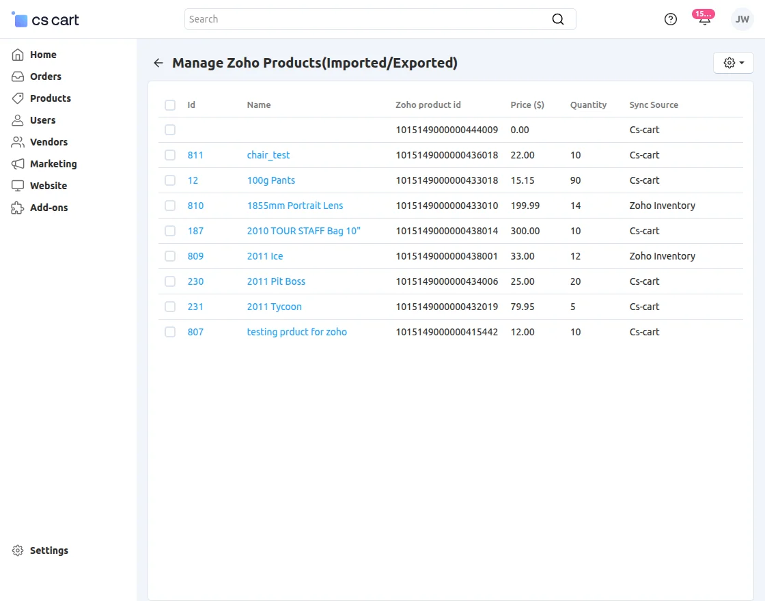Open the Orders section icon
765x601 pixels.
click(17, 76)
